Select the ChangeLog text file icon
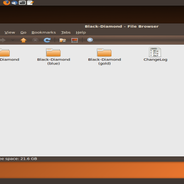The height and width of the screenshot is (184, 184). [155, 52]
